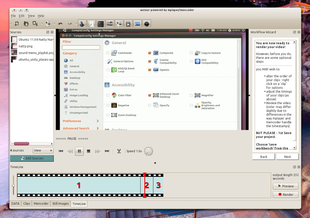Jump to start with skip-back button
Viewport: 310px width, 218px height.
(x=61, y=151)
